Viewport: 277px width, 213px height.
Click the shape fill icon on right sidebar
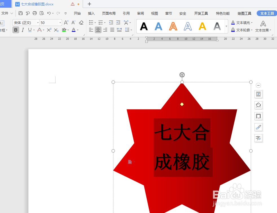pyautogui.click(x=258, y=105)
